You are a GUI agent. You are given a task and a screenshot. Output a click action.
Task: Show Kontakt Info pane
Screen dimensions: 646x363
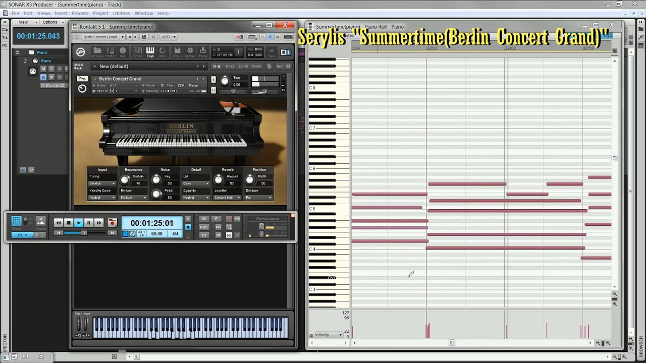pos(123,51)
